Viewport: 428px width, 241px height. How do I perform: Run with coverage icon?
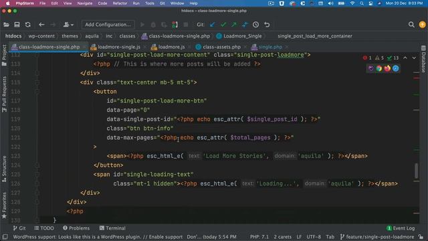[x=164, y=25]
